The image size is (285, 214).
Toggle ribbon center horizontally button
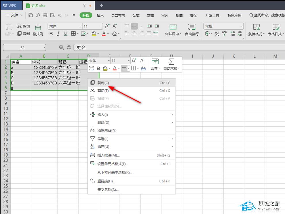[x=134, y=34]
